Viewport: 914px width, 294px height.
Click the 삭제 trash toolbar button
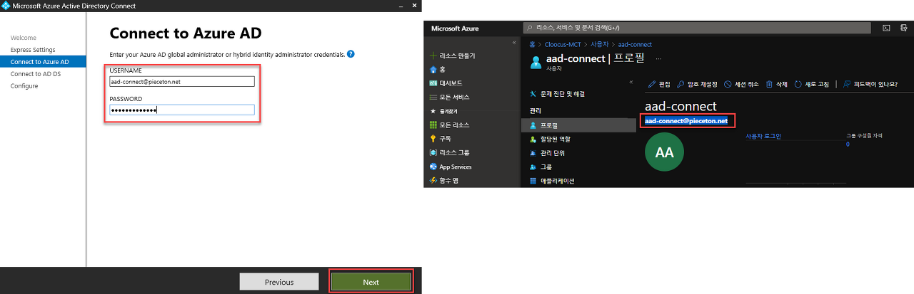777,84
